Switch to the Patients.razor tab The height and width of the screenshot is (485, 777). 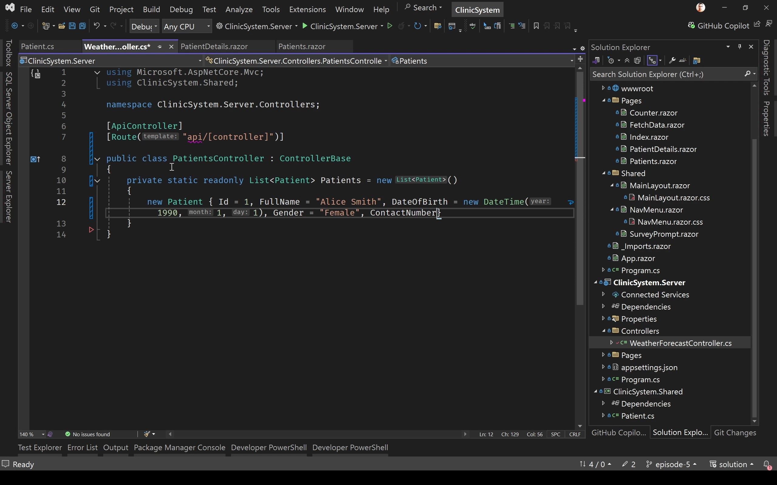(x=301, y=46)
